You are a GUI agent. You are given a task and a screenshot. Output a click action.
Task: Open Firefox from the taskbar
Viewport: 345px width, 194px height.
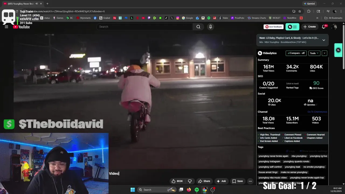(x=189, y=190)
